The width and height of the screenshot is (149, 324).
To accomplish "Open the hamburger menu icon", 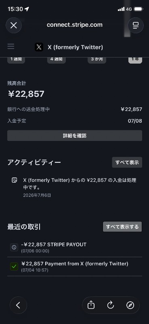I will [x=11, y=46].
